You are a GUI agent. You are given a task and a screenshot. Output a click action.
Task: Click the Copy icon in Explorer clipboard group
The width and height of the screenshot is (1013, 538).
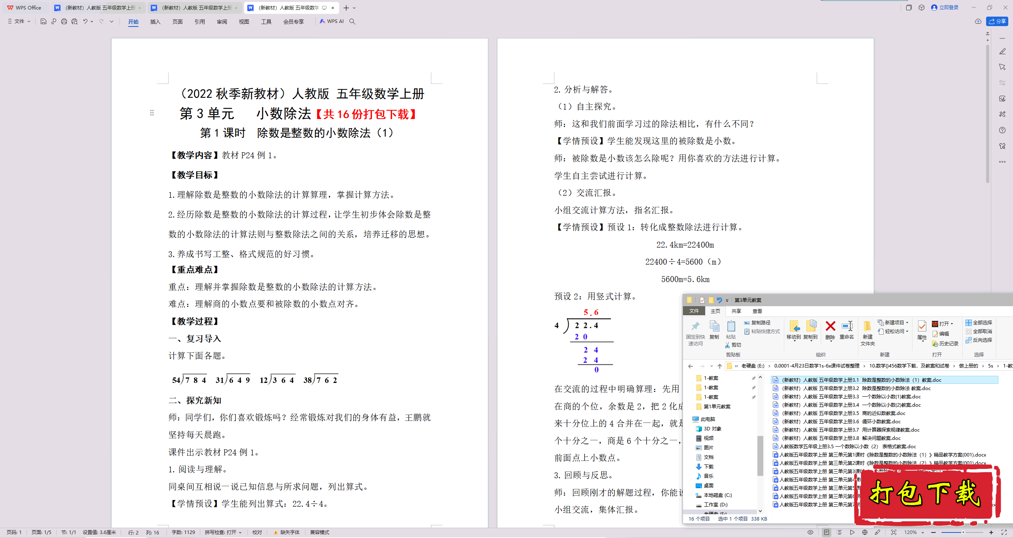[714, 330]
